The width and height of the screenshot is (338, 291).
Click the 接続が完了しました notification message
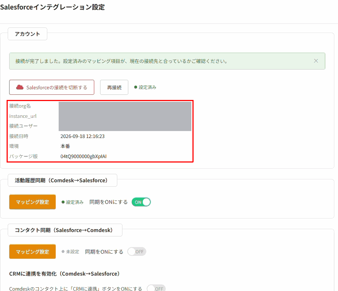click(x=121, y=61)
